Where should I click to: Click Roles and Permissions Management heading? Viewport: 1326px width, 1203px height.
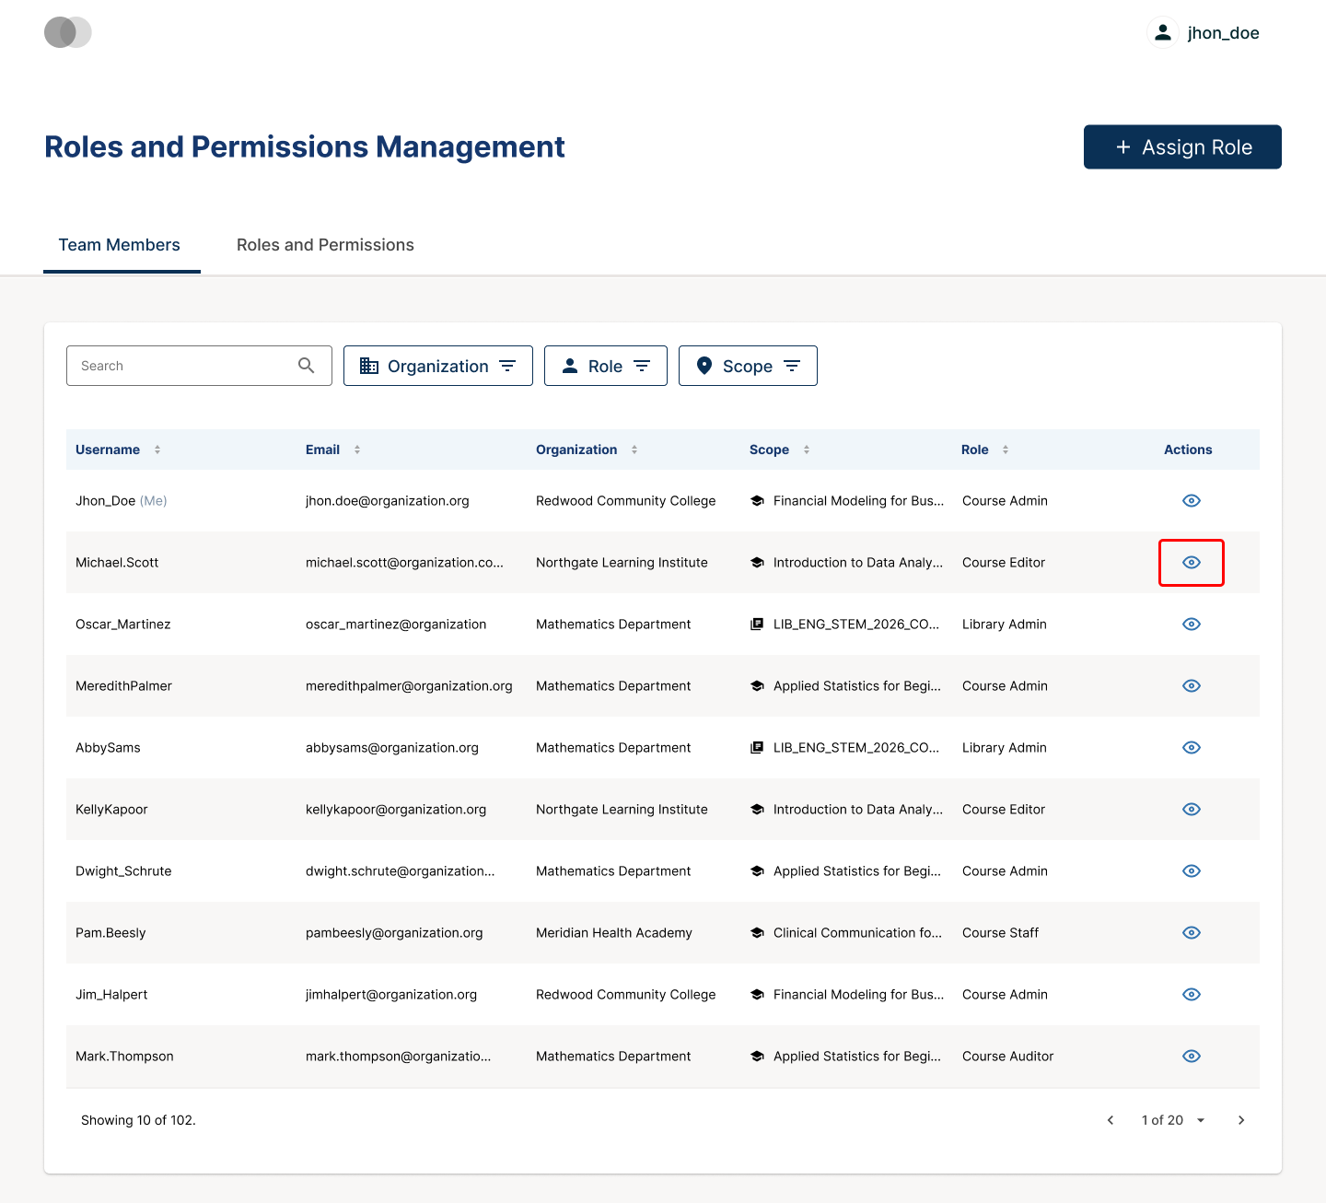pyautogui.click(x=305, y=147)
